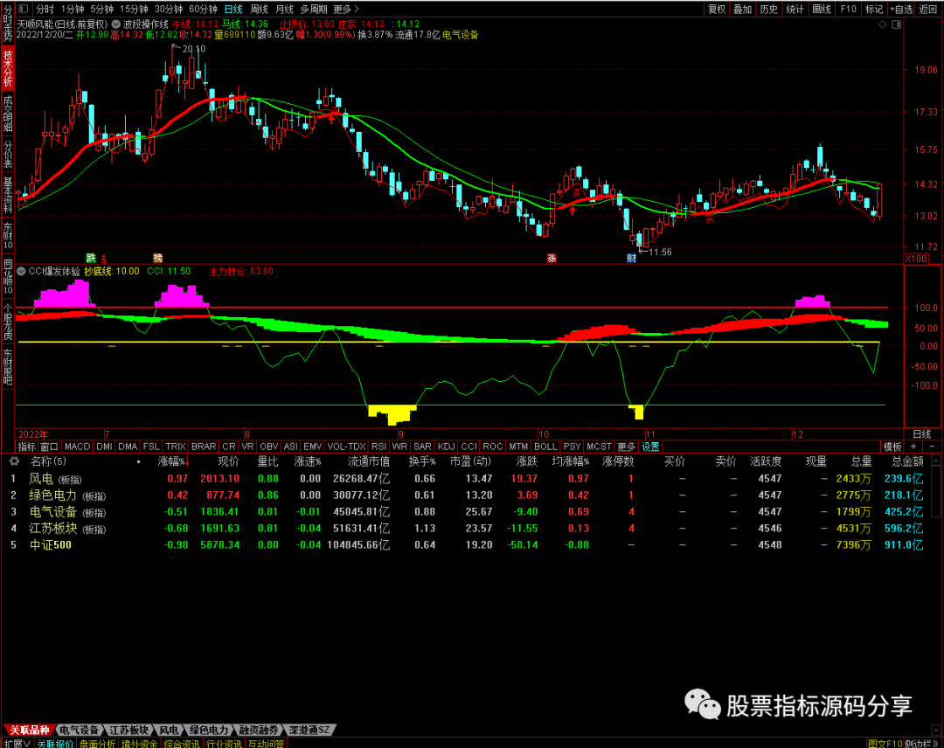
Task: Click the X100 scale indicator
Action: coord(916,259)
